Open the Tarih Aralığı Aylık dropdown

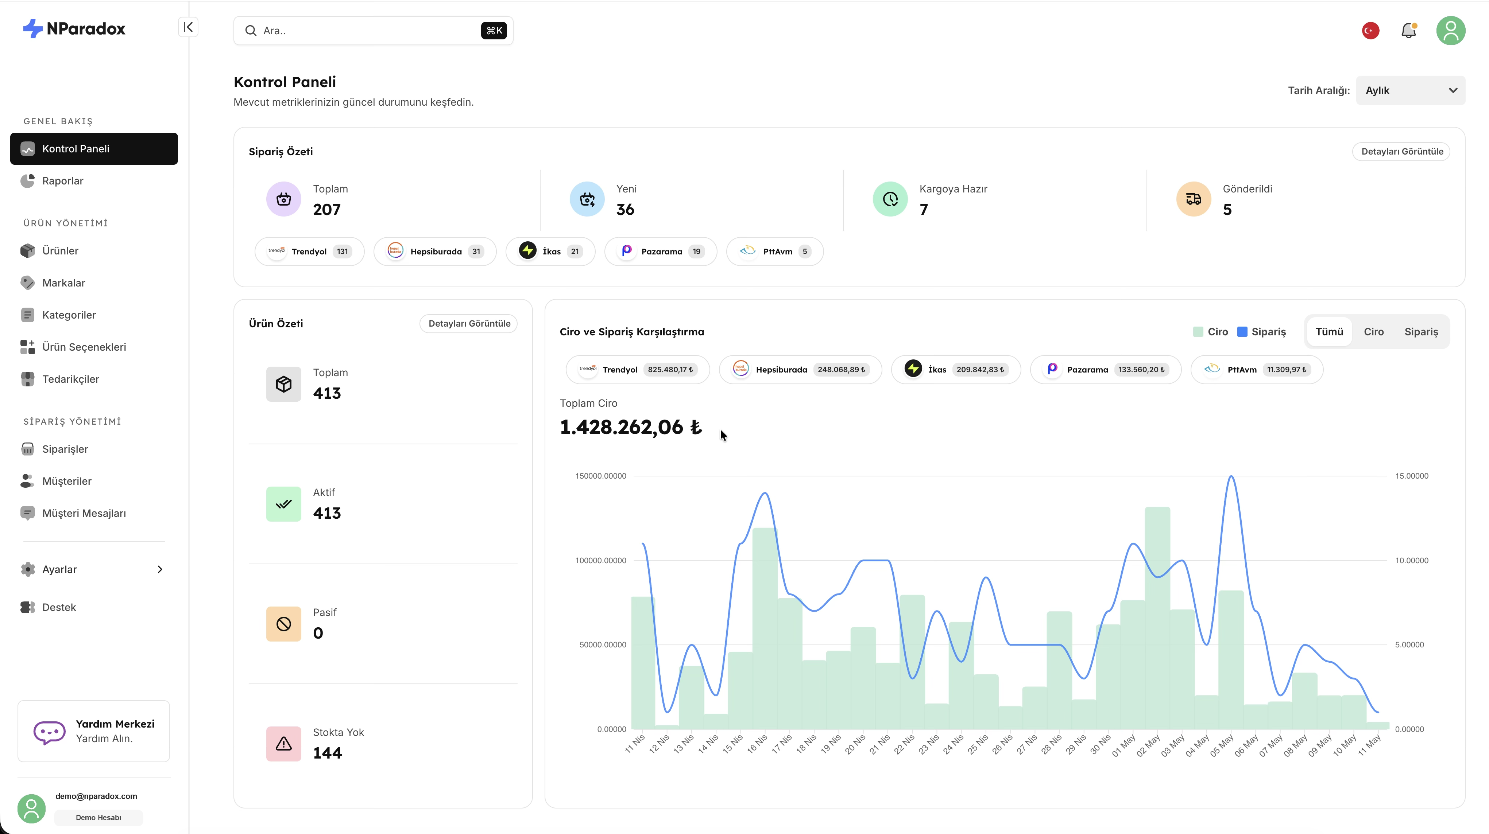coord(1410,91)
